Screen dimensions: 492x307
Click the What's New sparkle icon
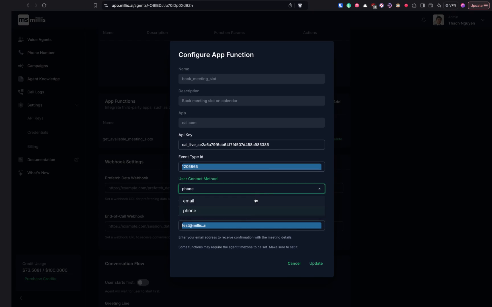(x=20, y=173)
